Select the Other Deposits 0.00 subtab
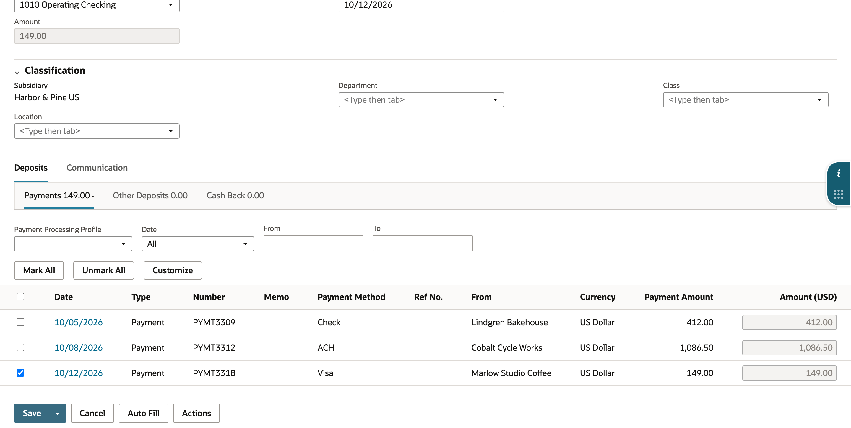This screenshot has width=851, height=428. (x=150, y=195)
